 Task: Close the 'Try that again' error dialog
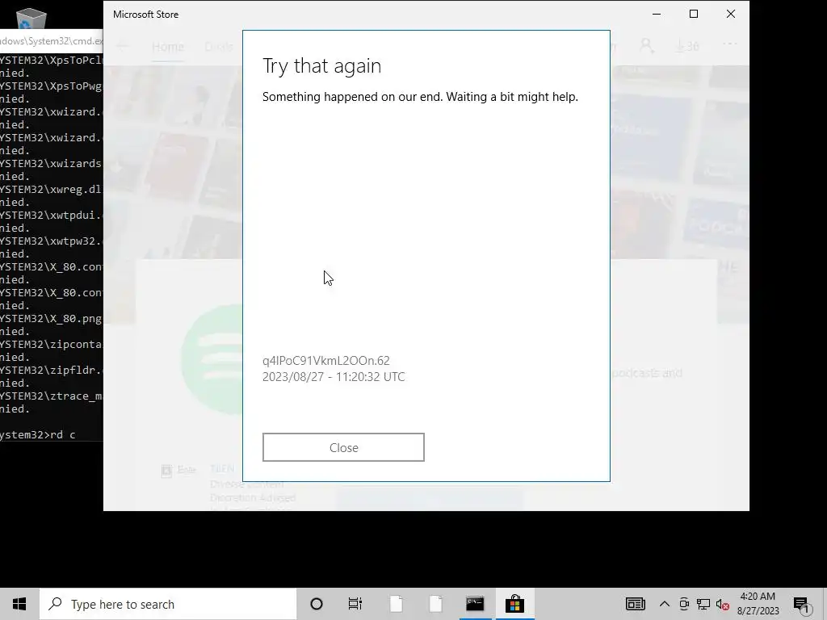[x=343, y=447]
